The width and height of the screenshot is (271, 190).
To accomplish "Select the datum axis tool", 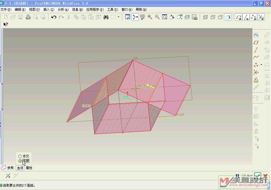I will [256, 50].
